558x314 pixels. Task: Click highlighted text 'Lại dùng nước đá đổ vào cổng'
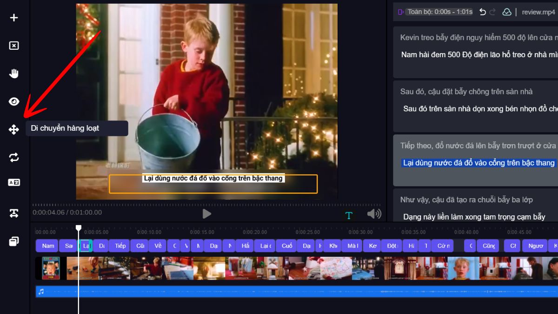pos(455,162)
